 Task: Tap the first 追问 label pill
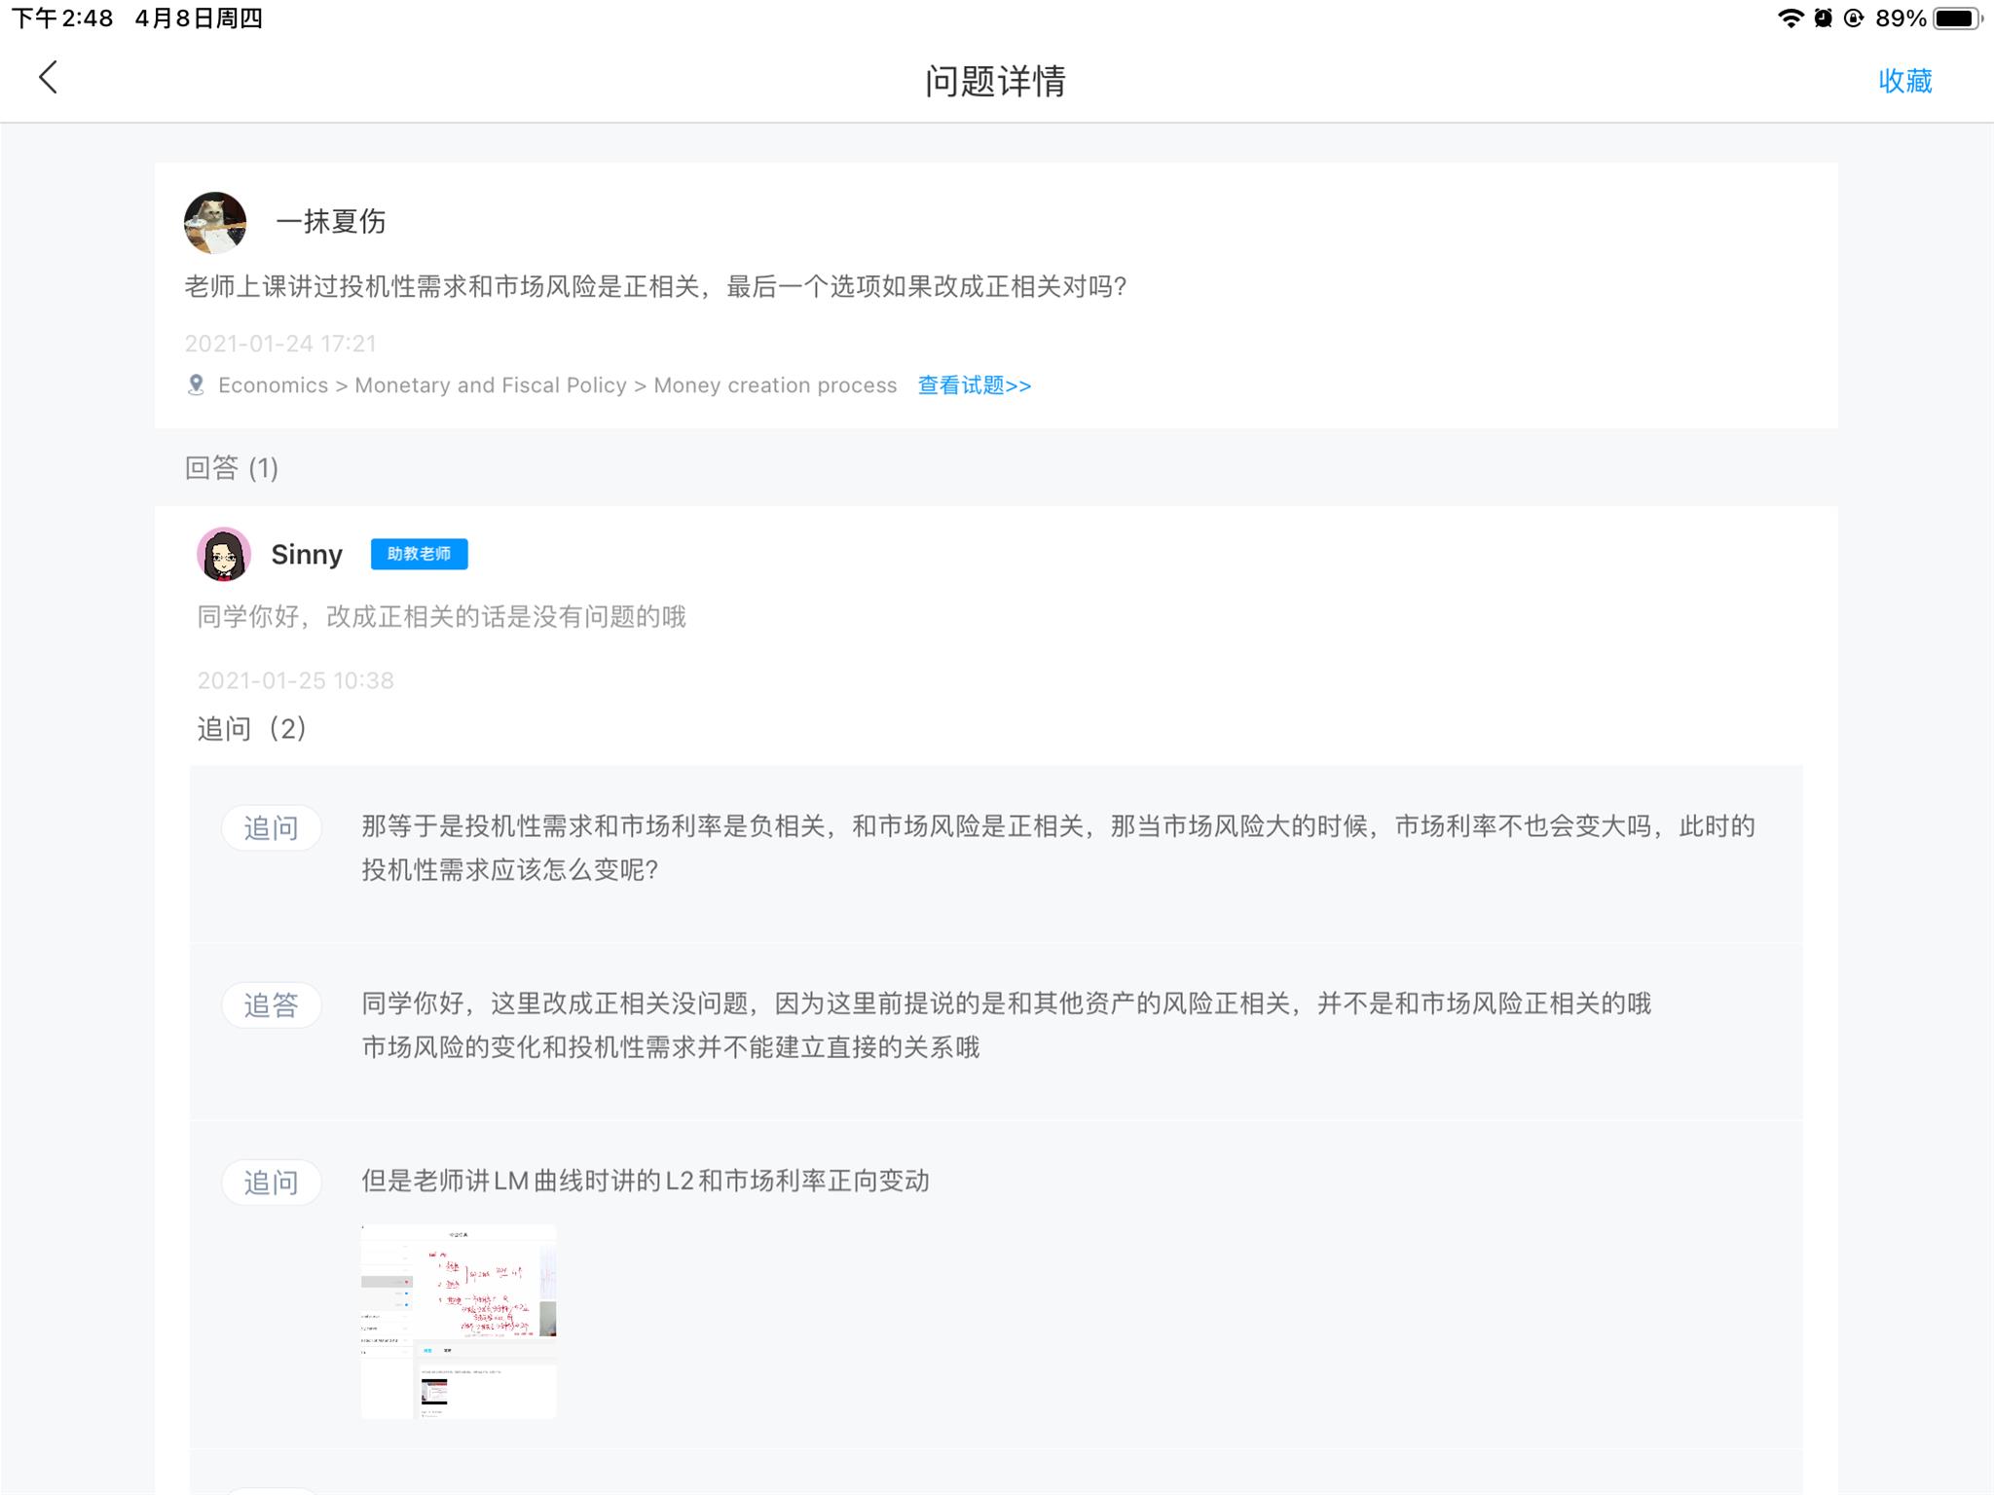(271, 828)
